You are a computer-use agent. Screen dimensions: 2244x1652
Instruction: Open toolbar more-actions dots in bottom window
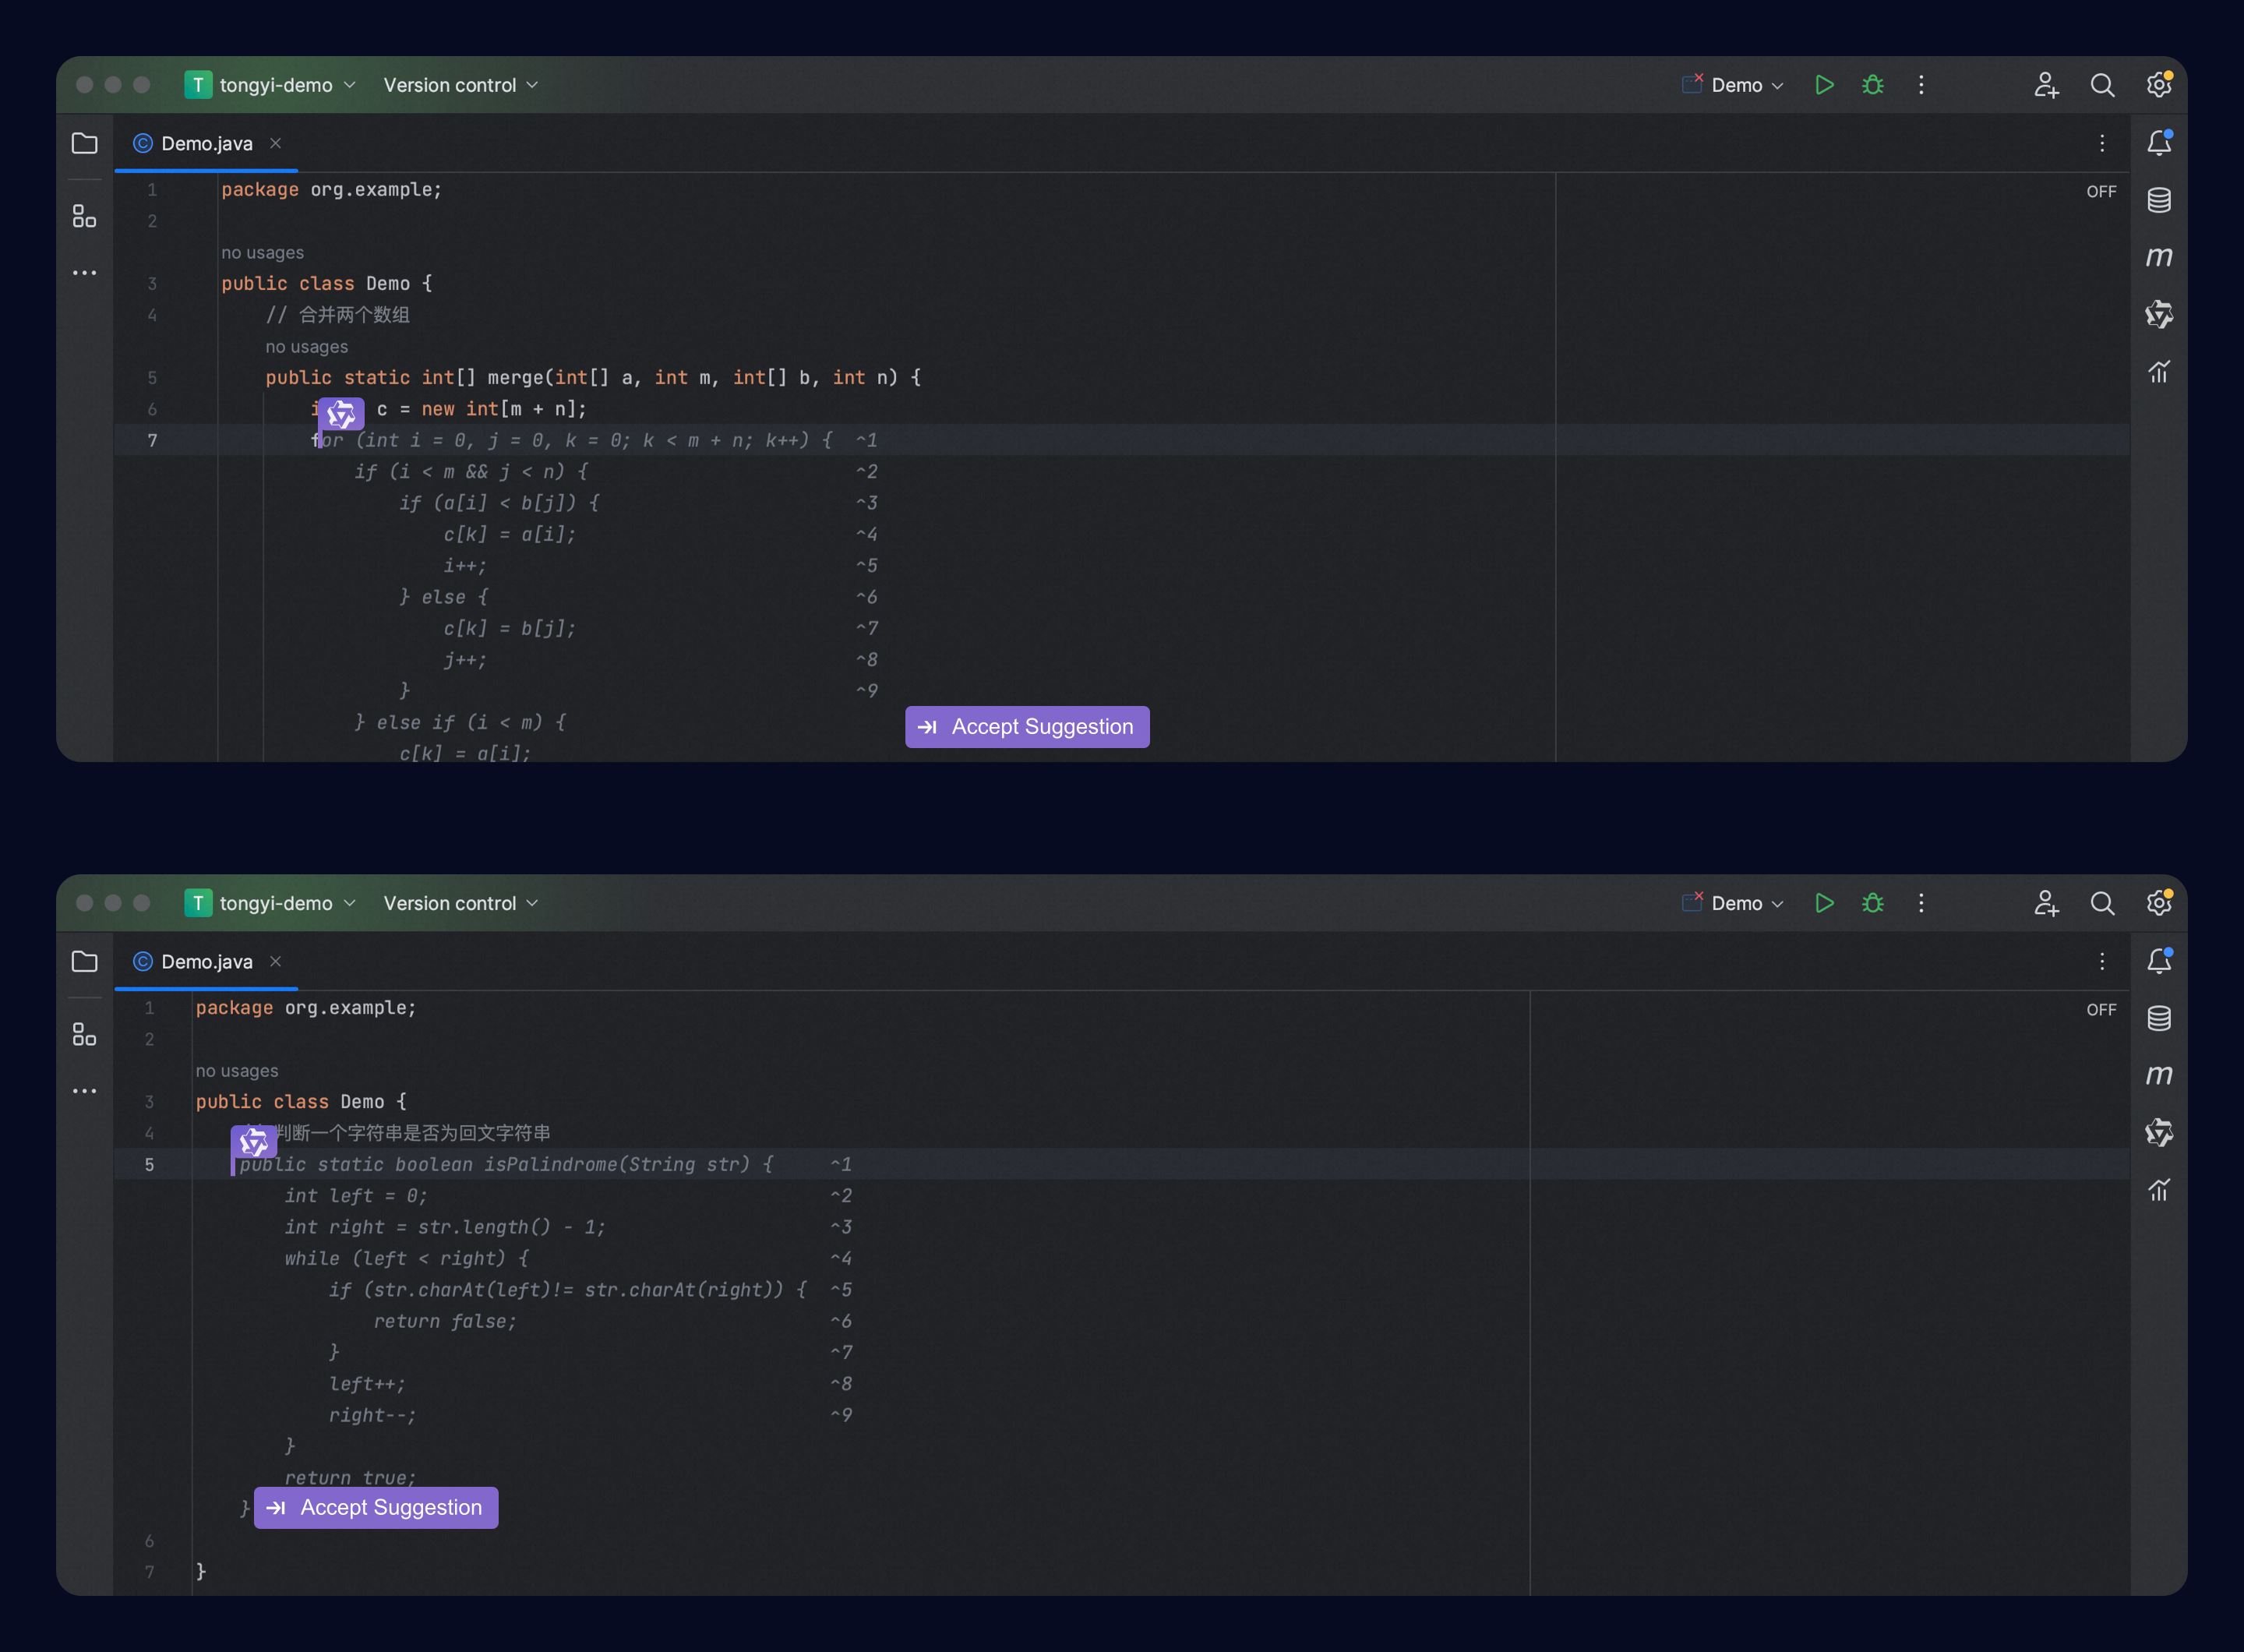[x=1921, y=903]
